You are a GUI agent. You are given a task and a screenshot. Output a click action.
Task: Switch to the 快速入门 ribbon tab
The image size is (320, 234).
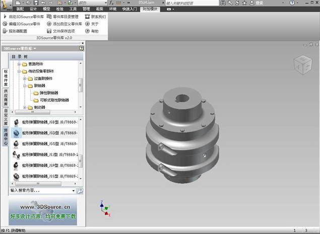130,9
